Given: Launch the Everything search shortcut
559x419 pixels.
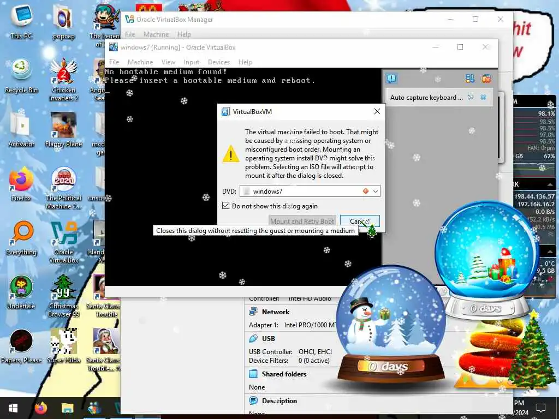Looking at the screenshot, I should (21, 238).
